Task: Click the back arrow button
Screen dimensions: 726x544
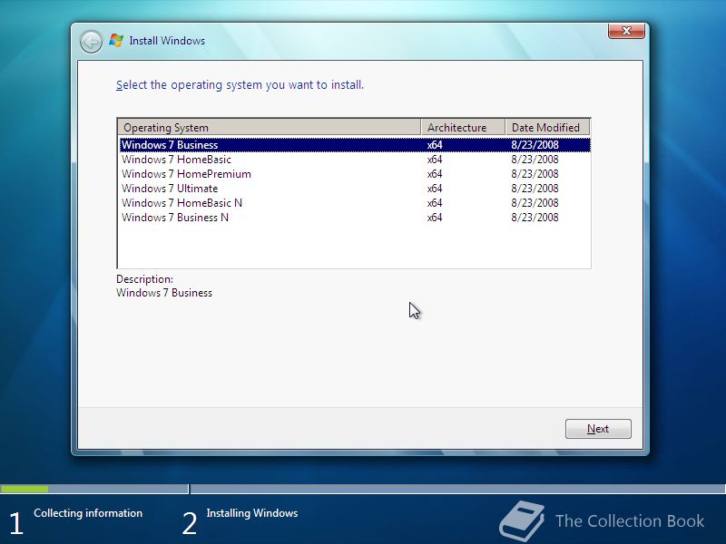Action: tap(91, 42)
